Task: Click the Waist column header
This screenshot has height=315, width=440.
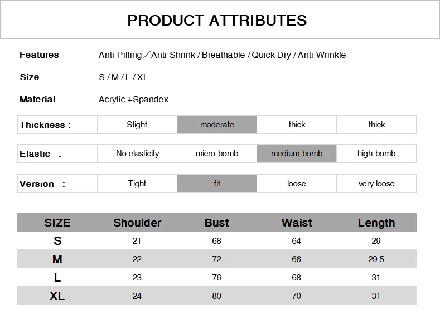Action: [297, 223]
